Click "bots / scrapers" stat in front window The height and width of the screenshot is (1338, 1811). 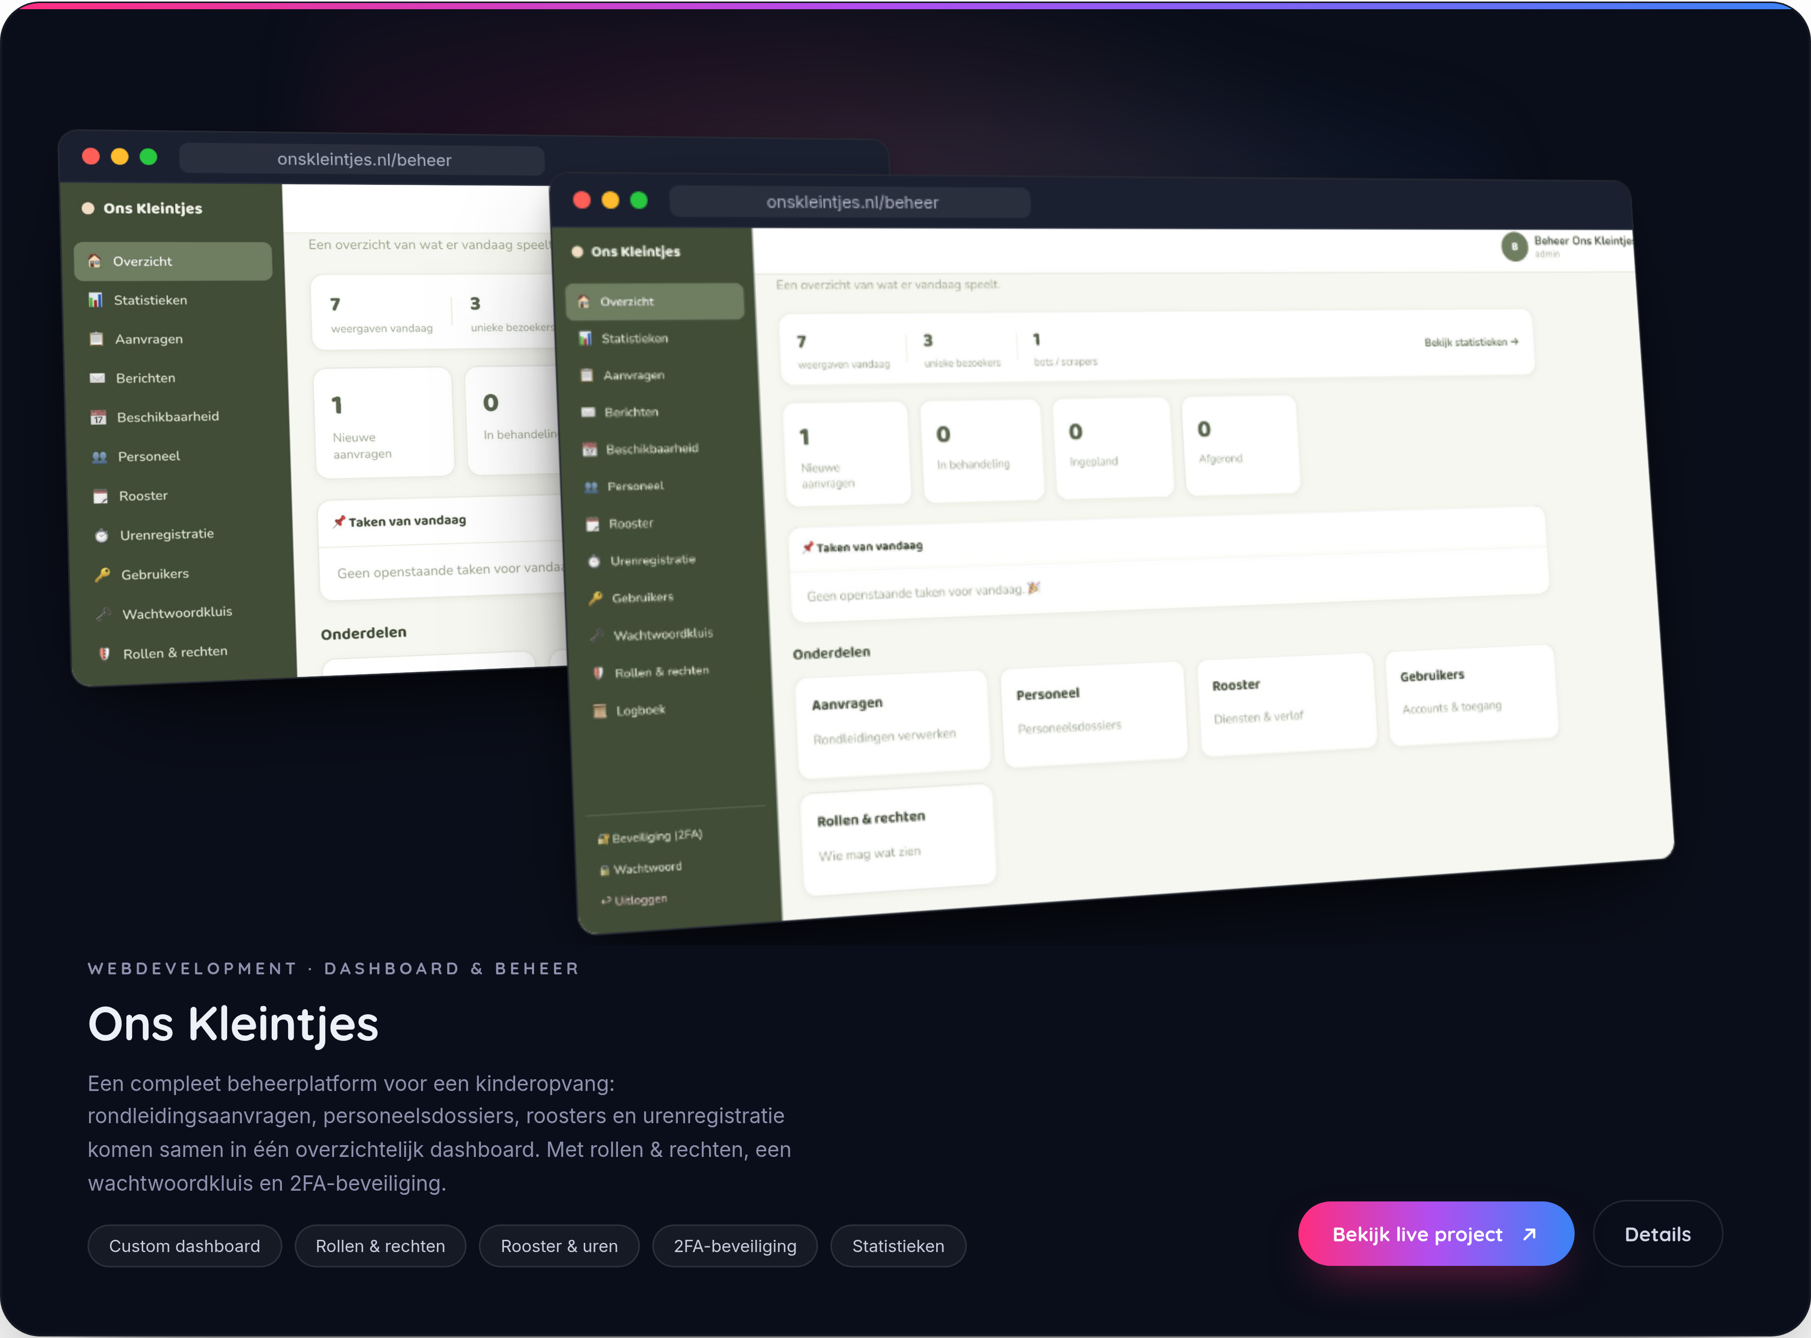1064,349
